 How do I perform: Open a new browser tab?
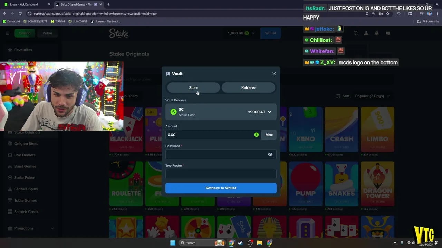point(108,4)
